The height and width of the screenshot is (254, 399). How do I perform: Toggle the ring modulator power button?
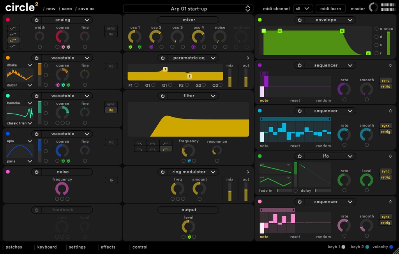[x=163, y=172]
